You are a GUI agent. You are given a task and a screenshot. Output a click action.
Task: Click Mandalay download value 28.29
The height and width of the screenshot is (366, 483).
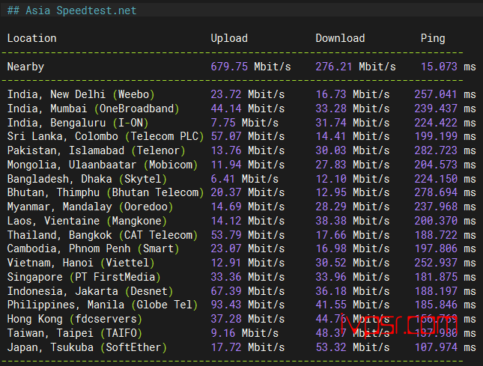tap(331, 207)
